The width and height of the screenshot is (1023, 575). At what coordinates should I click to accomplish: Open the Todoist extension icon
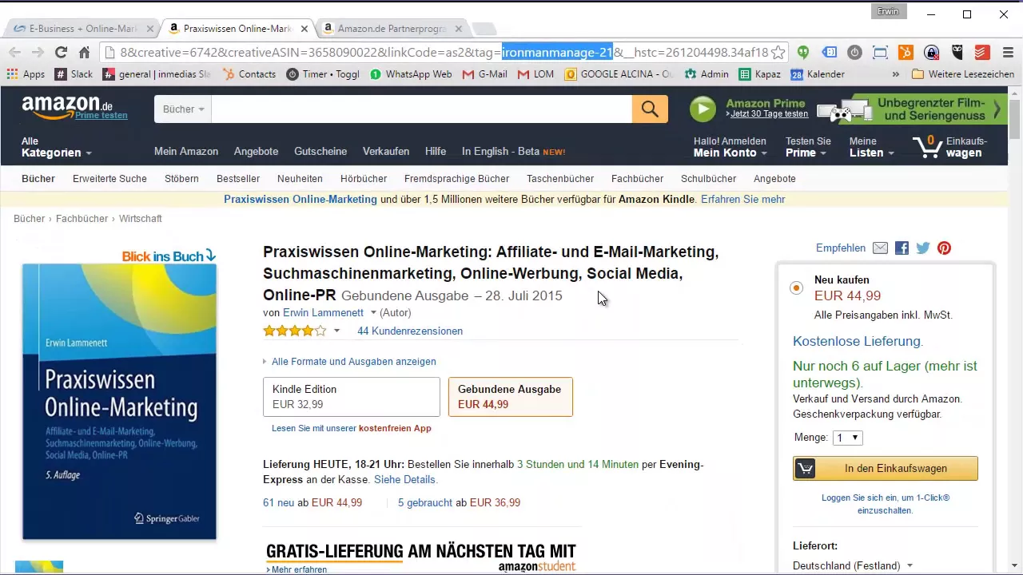pyautogui.click(x=983, y=53)
